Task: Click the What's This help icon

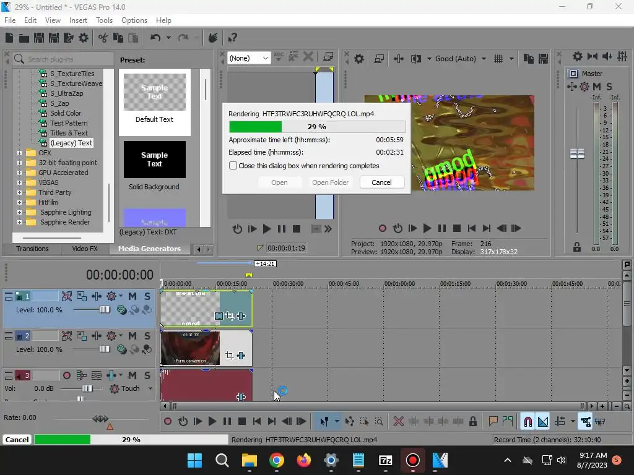Action: pyautogui.click(x=232, y=38)
